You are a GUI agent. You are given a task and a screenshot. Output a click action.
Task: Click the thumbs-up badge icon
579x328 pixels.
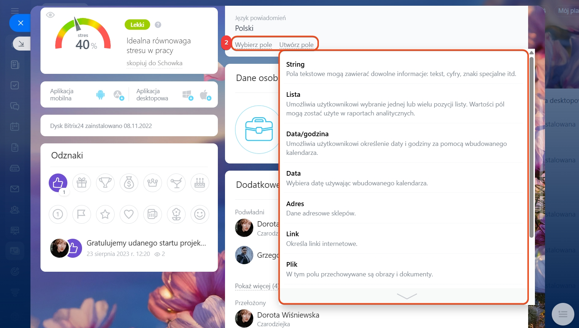pos(58,183)
